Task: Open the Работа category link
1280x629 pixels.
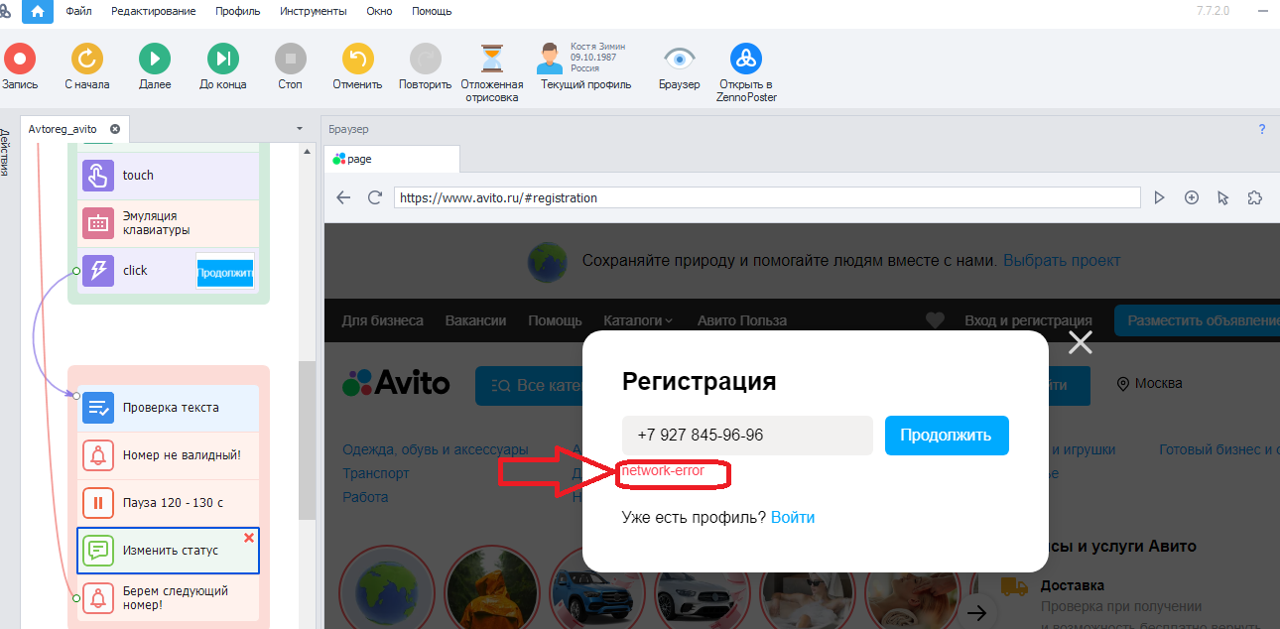Action: coord(365,497)
